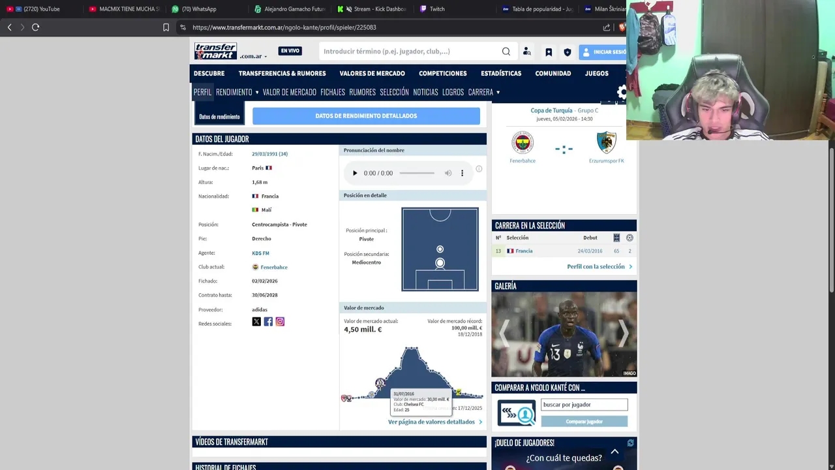
Task: Open the Francia national team link
Action: 524,251
